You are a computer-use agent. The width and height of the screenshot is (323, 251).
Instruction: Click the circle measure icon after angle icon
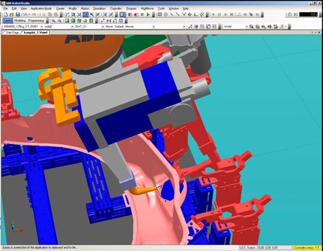[x=121, y=21]
